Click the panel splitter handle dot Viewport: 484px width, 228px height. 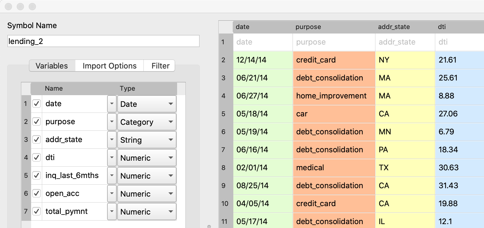pyautogui.click(x=209, y=227)
